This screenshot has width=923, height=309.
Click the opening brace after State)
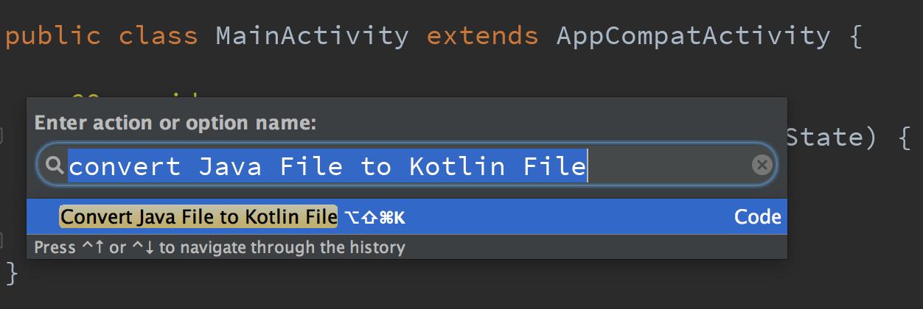coord(905,138)
